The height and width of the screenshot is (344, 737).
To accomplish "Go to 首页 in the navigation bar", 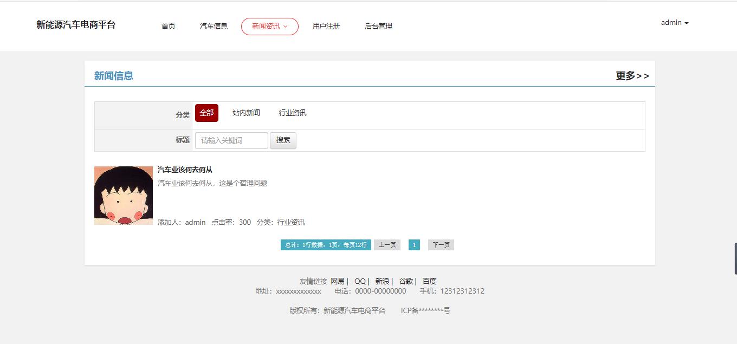I will point(168,26).
